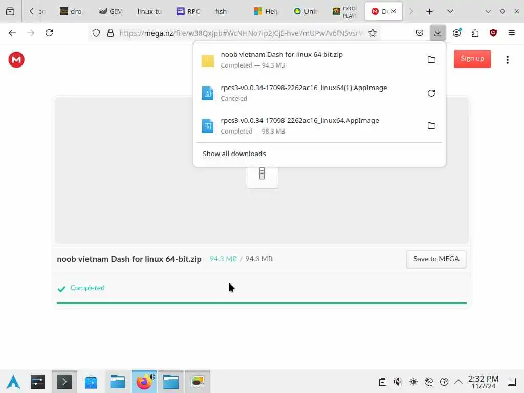Click Save to MEGA button
This screenshot has width=524, height=393.
point(436,259)
